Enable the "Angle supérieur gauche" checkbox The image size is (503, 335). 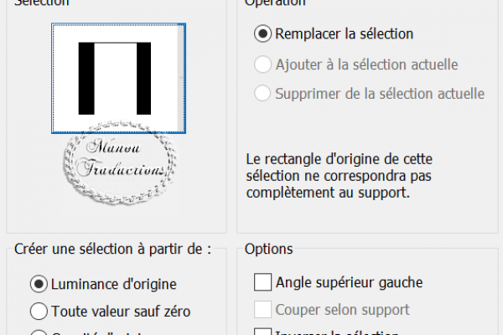262,282
